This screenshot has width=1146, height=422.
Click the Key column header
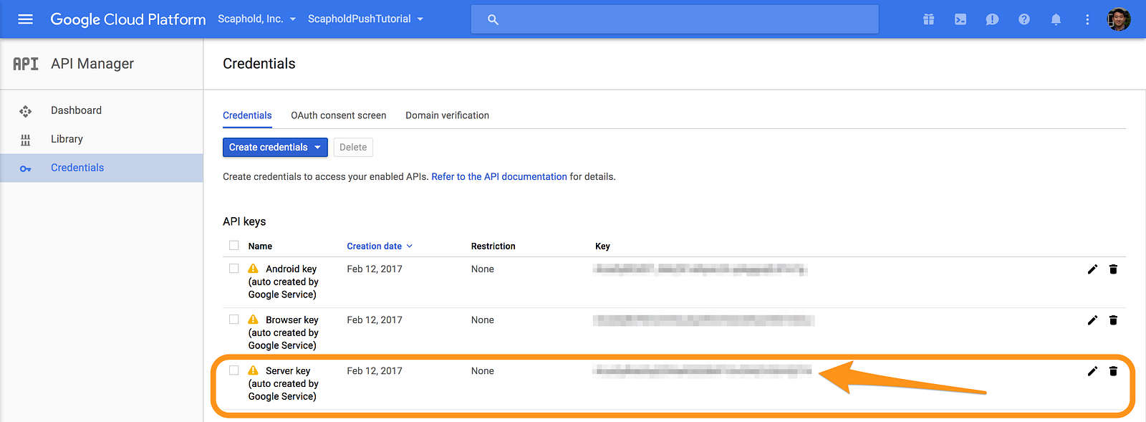point(602,246)
